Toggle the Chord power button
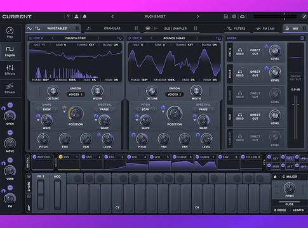Screen dimensions: 308x228 pos(29,176)
